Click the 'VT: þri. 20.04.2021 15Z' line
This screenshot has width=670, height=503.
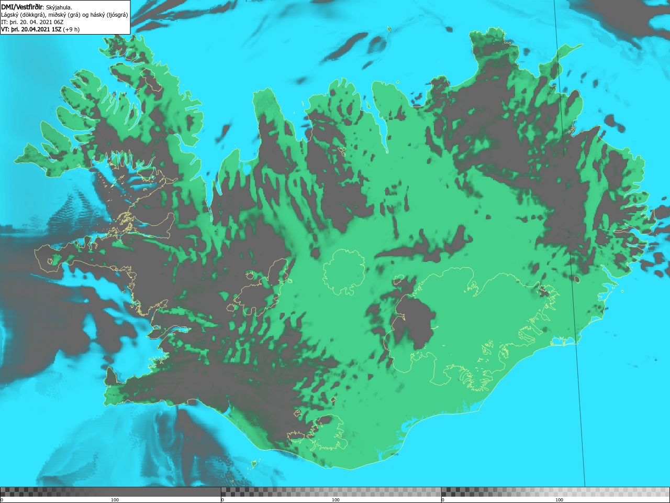tap(40, 29)
